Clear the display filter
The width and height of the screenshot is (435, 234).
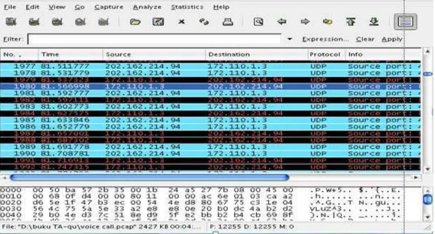[365, 40]
